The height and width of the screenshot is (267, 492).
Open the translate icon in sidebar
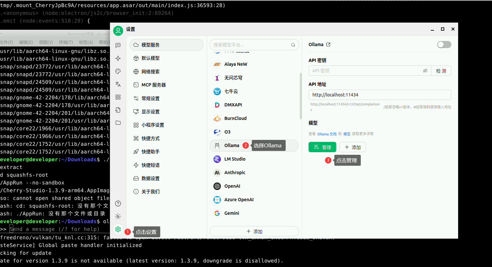118,84
